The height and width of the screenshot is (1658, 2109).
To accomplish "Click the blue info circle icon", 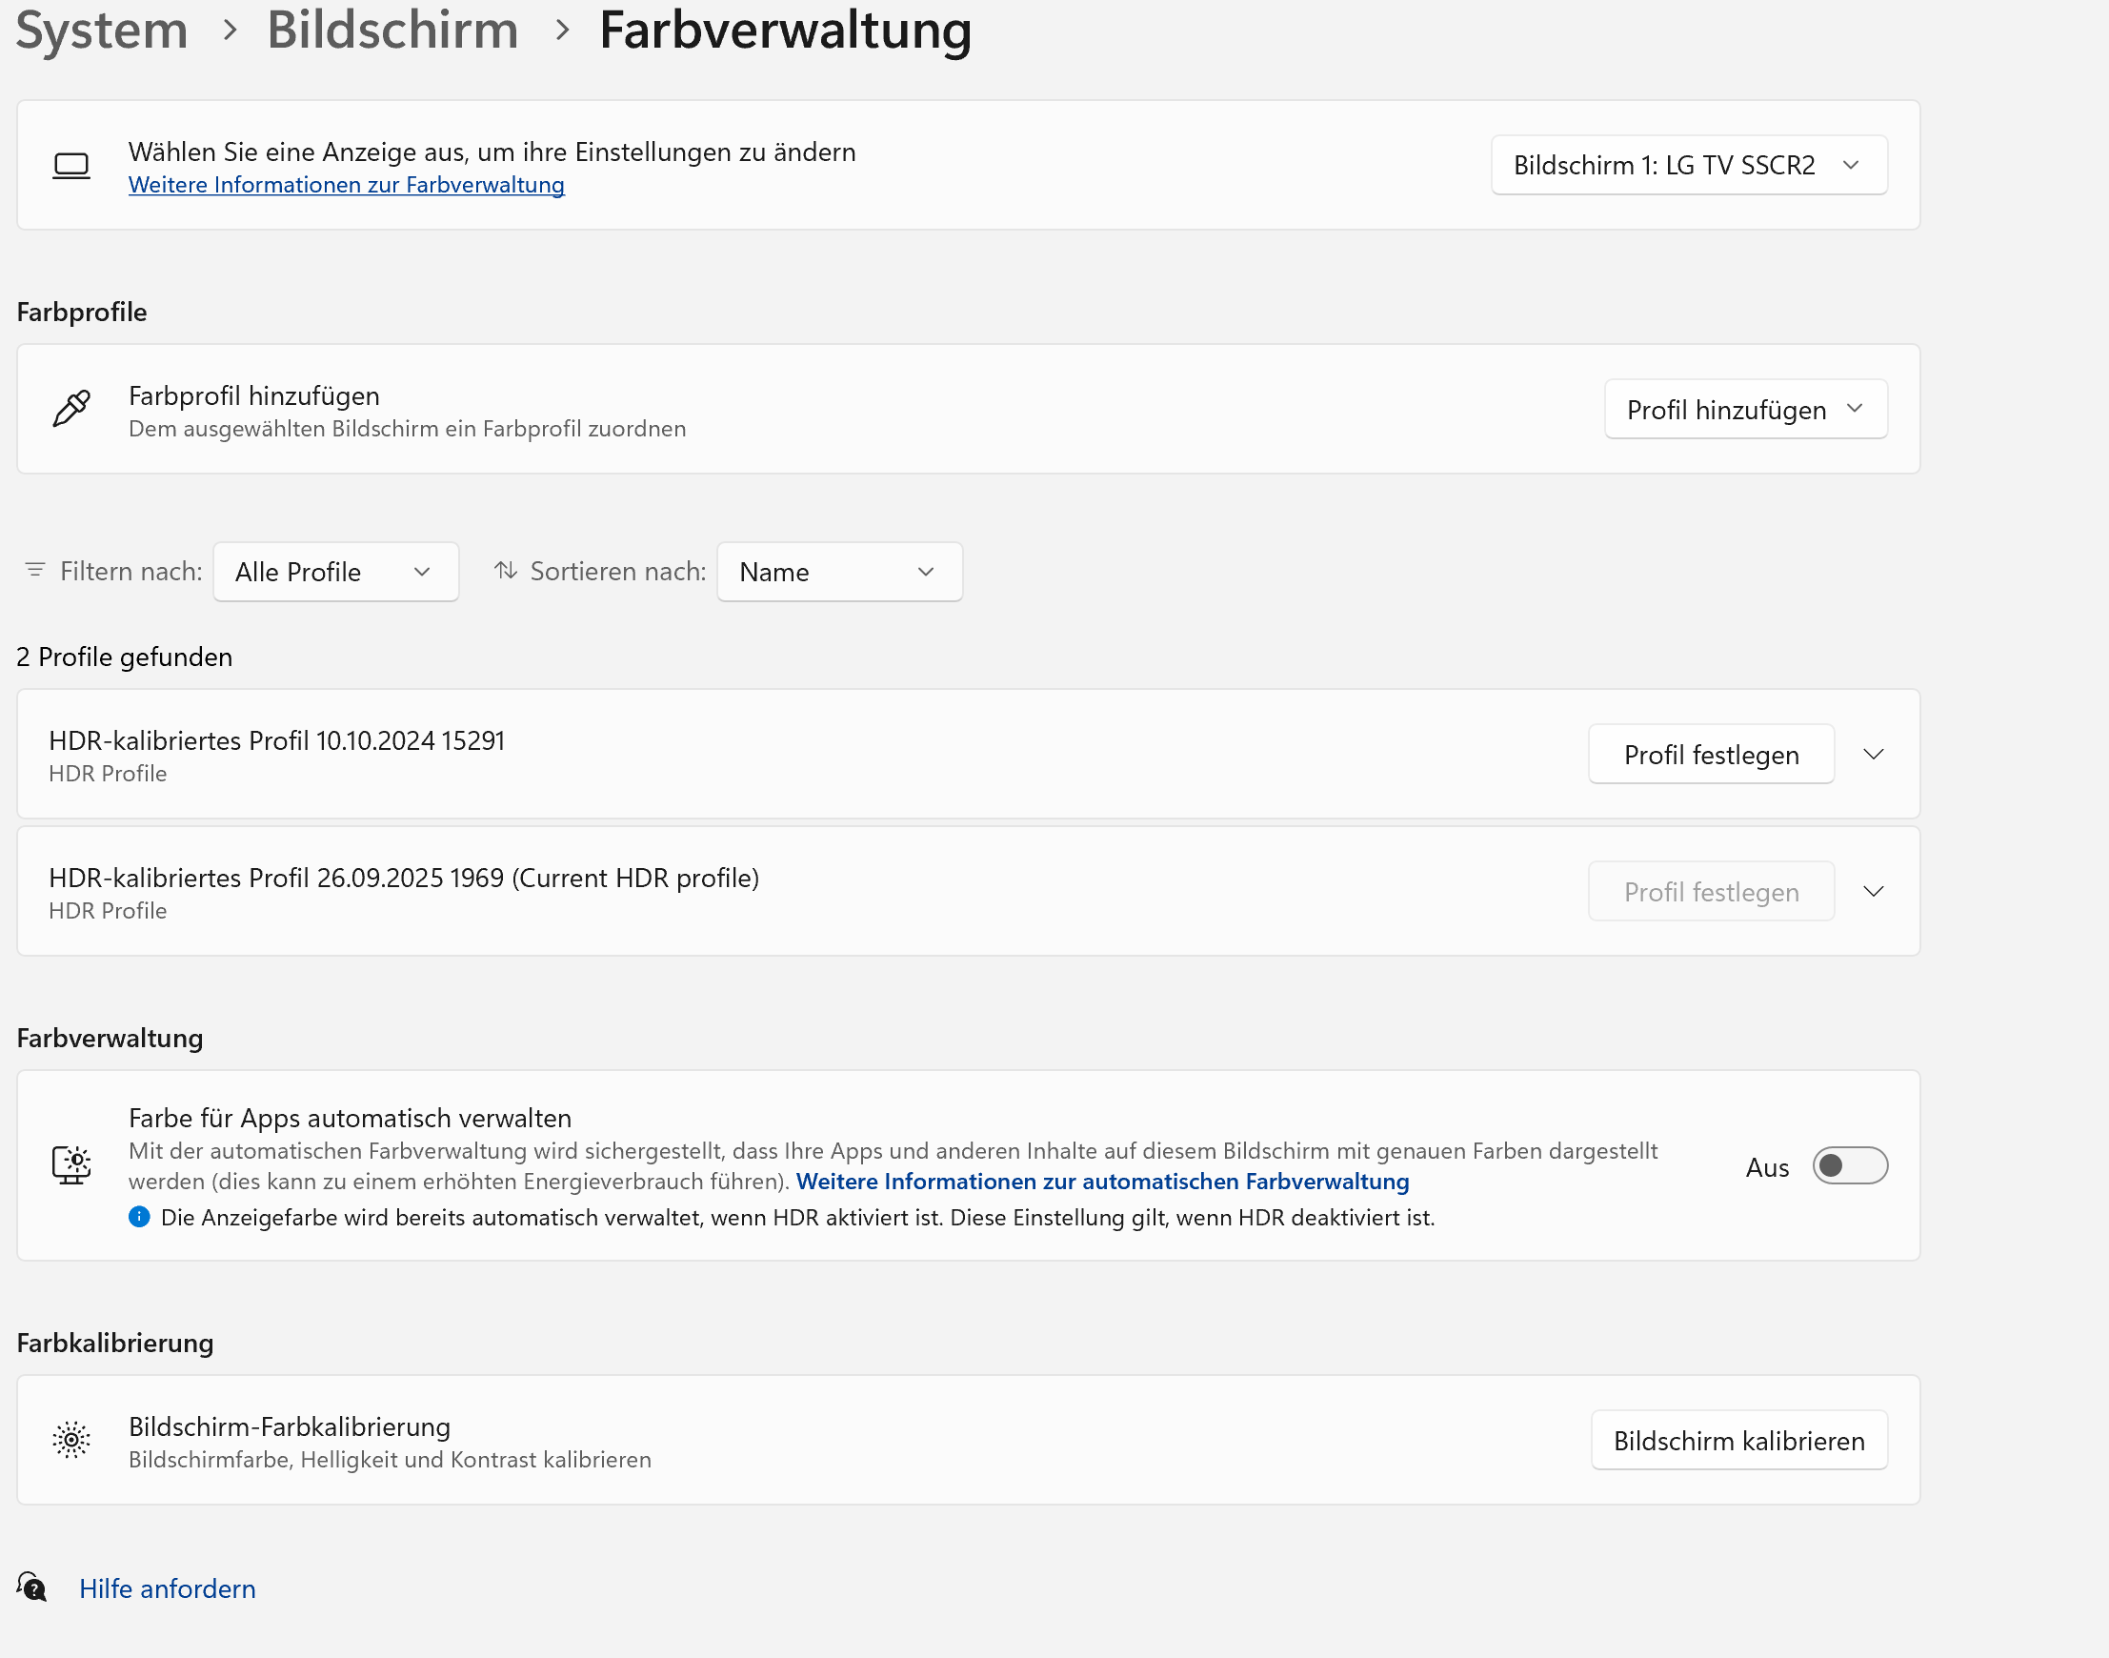I will click(x=140, y=1217).
